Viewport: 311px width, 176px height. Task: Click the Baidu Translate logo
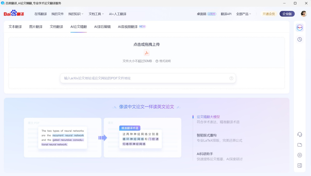pyautogui.click(x=13, y=13)
